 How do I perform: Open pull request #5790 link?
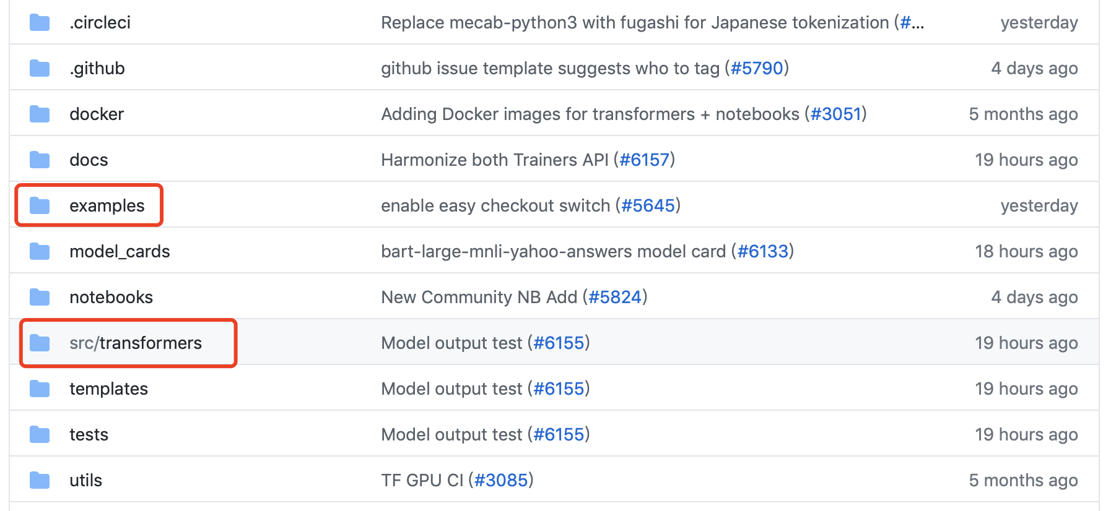coord(757,69)
